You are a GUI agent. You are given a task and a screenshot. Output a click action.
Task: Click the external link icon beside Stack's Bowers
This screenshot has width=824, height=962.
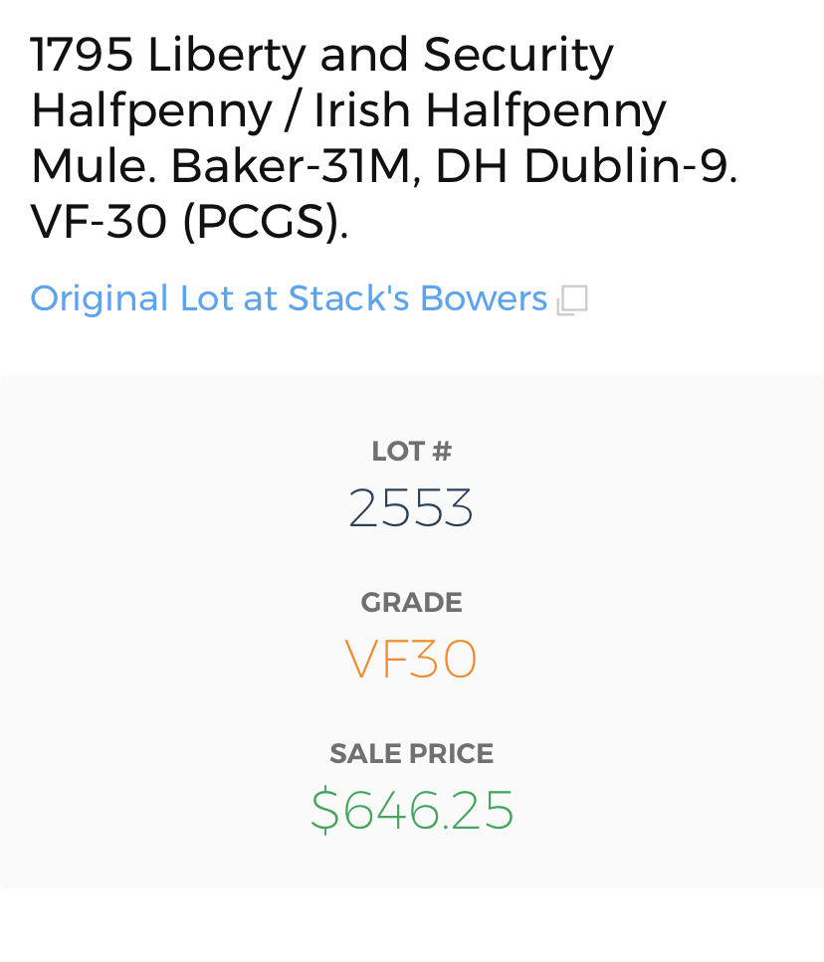click(572, 299)
